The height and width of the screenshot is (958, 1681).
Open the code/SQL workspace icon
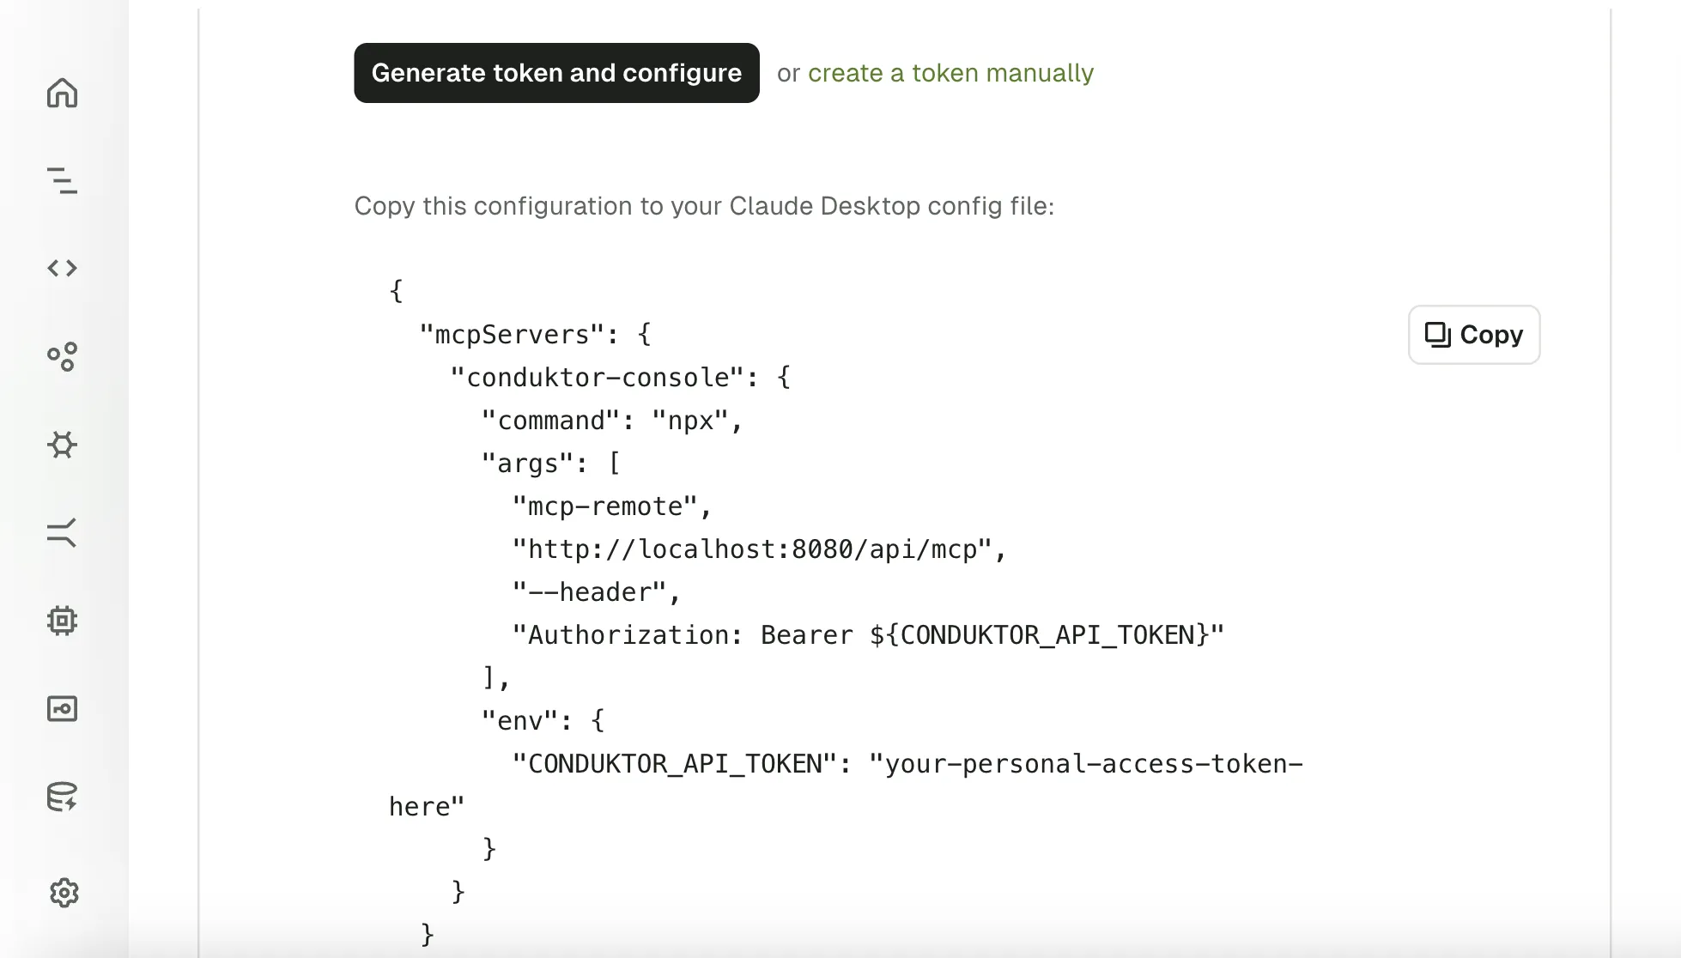(x=62, y=267)
